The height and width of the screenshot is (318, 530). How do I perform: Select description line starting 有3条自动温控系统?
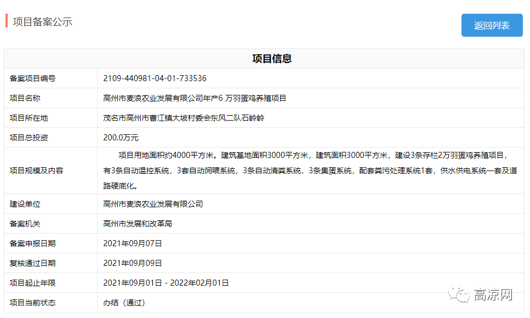point(310,171)
